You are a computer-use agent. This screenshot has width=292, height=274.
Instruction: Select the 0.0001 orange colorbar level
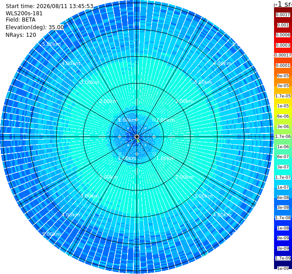[283, 66]
